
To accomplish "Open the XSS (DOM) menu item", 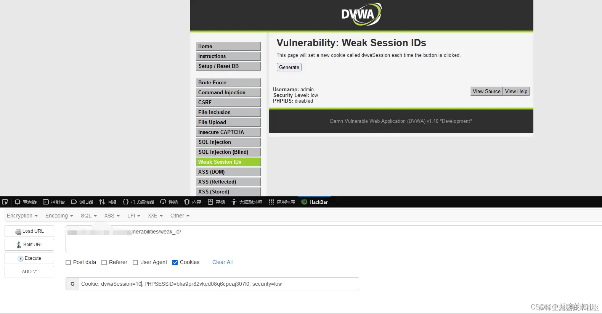I will pyautogui.click(x=228, y=172).
